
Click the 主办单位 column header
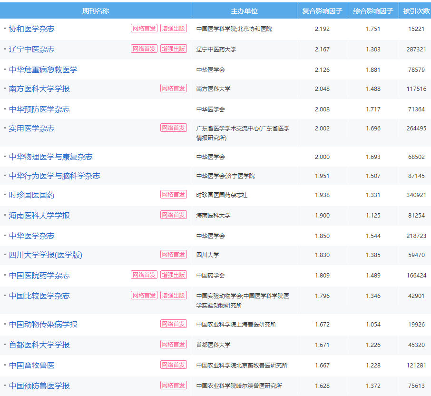click(244, 11)
